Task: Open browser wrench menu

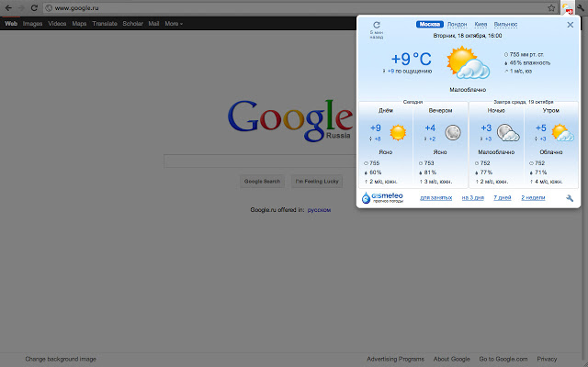Action: 581,8
